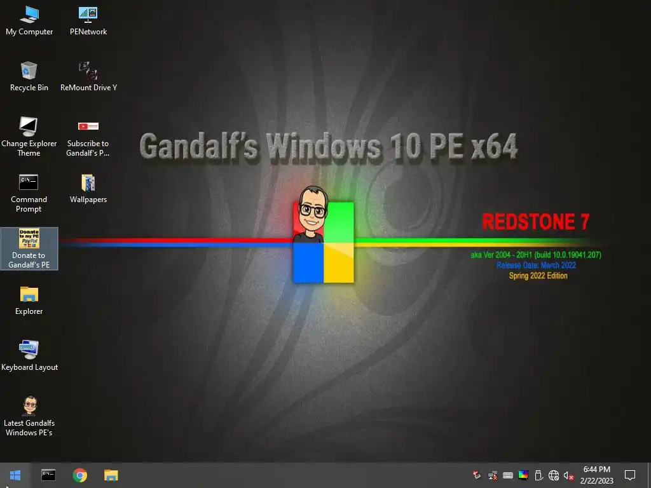Screen dimensions: 651x488
Task: Open Change Explorer Theme shortcut
Action: tap(29, 137)
